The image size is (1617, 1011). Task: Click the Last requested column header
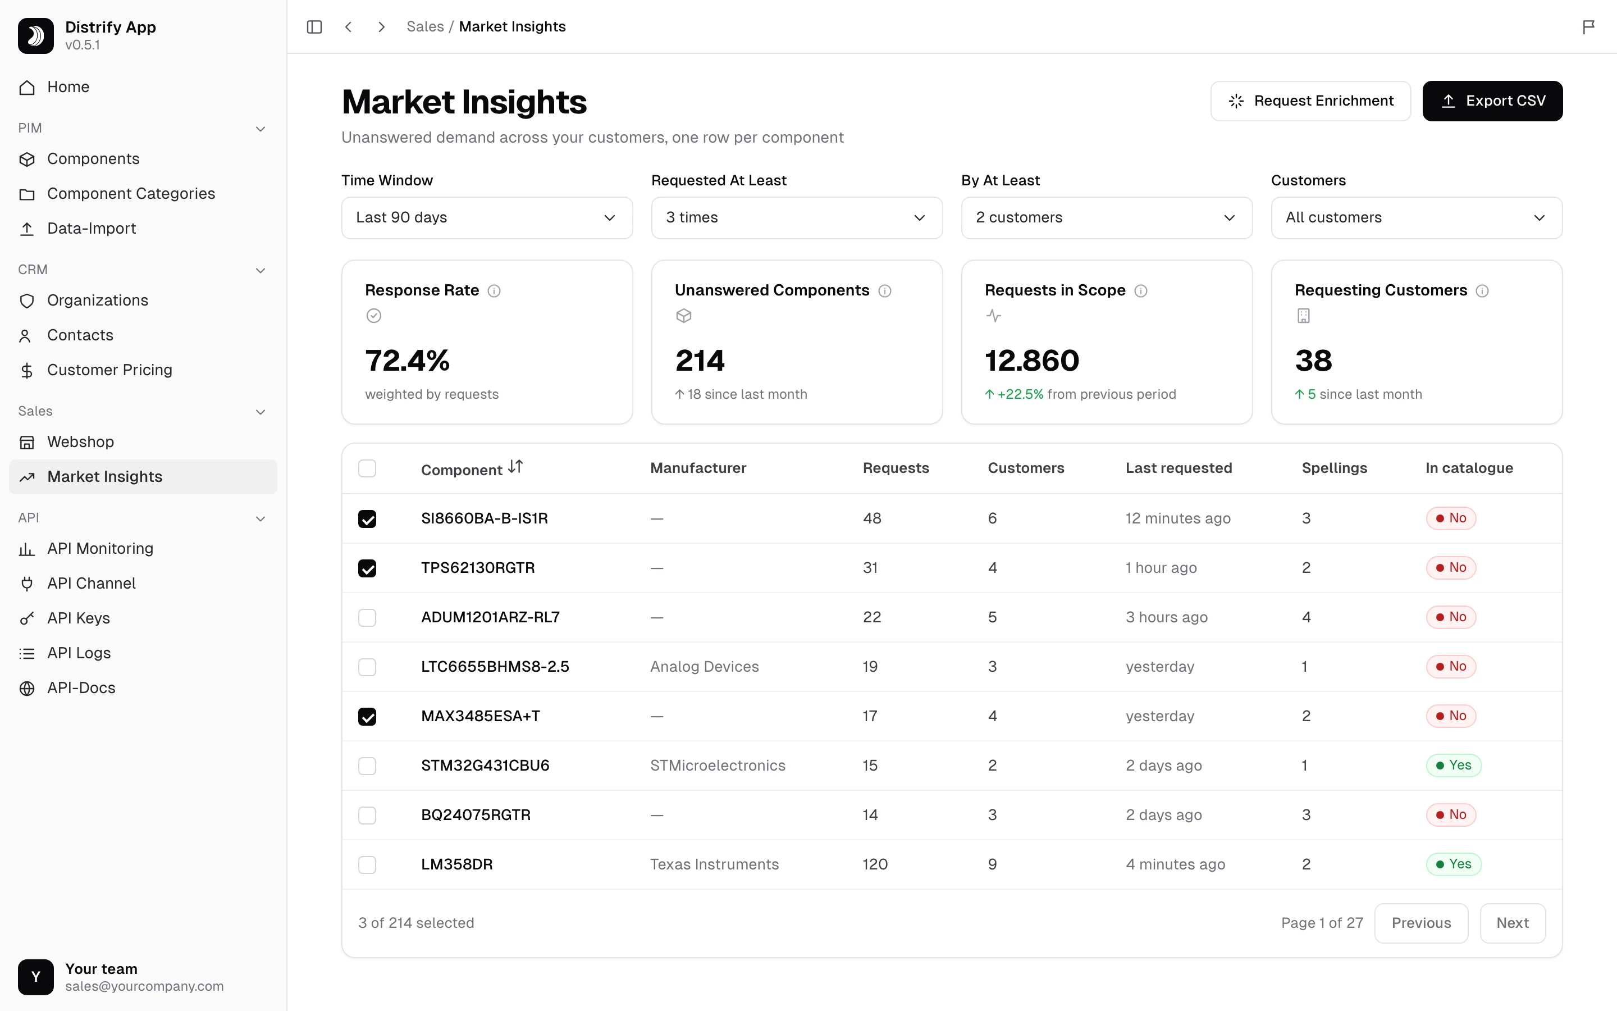click(x=1179, y=468)
